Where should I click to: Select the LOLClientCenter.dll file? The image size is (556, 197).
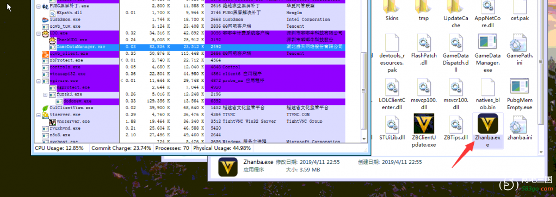point(392,93)
